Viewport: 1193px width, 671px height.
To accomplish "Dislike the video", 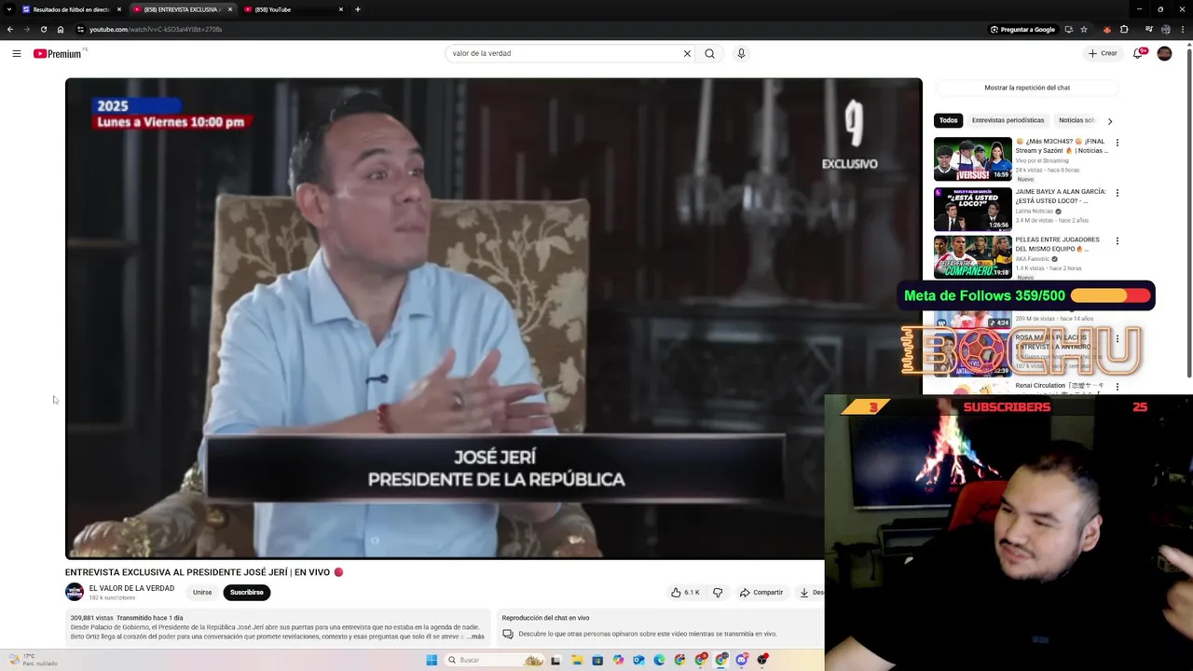I will pyautogui.click(x=718, y=592).
